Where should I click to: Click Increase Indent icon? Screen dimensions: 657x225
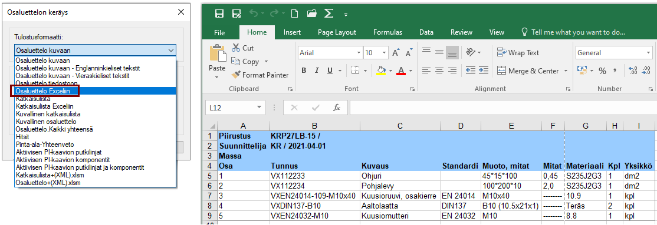[x=484, y=70]
